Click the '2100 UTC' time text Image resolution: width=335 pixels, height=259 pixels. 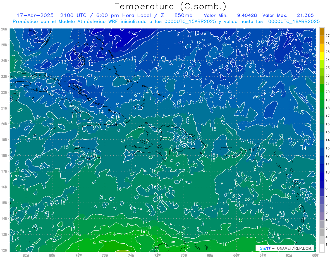74,15
